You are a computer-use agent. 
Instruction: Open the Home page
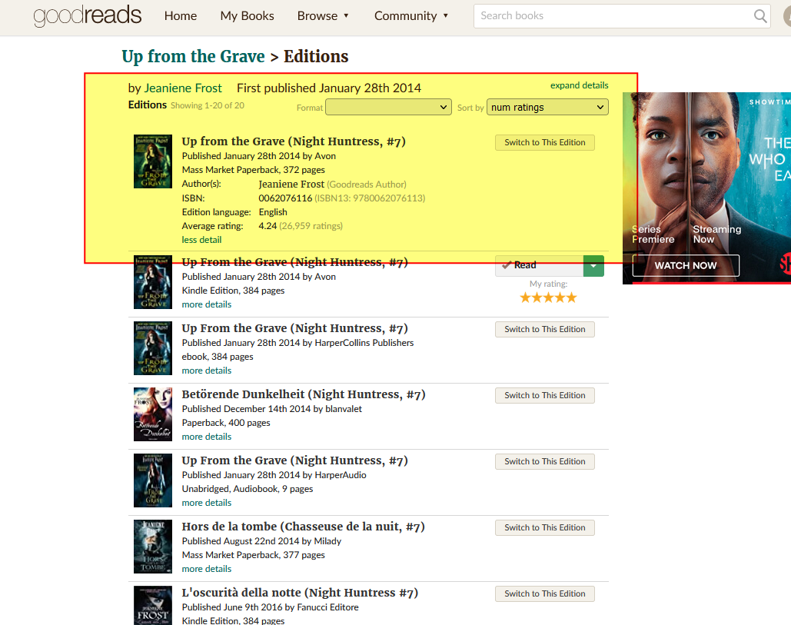(181, 15)
